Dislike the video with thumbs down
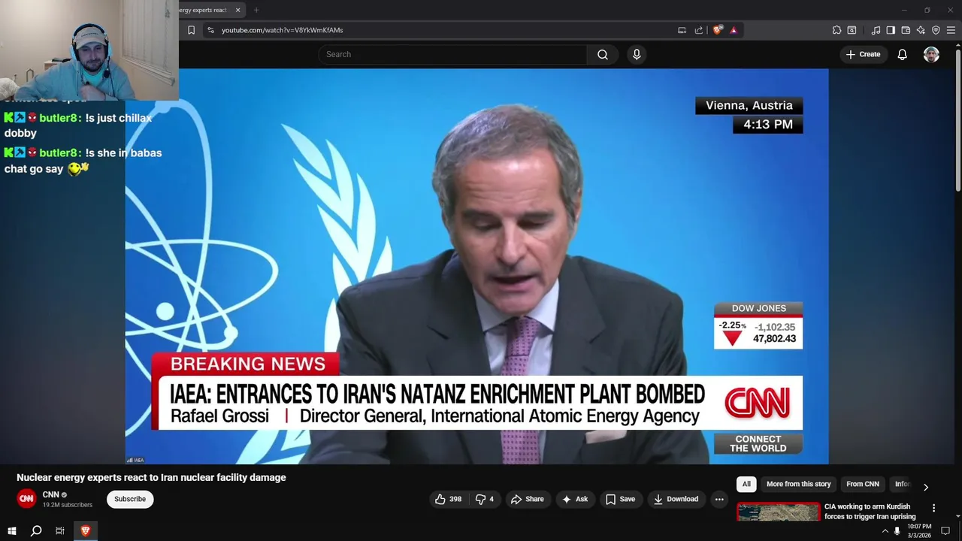 click(x=485, y=499)
